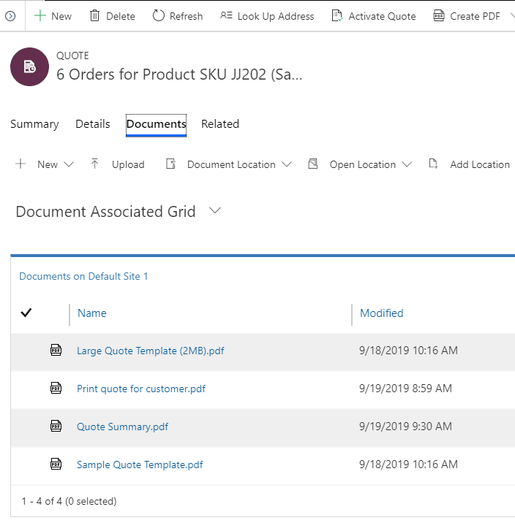Refresh the quote record
Viewport: 515px width, 520px height.
pos(178,16)
